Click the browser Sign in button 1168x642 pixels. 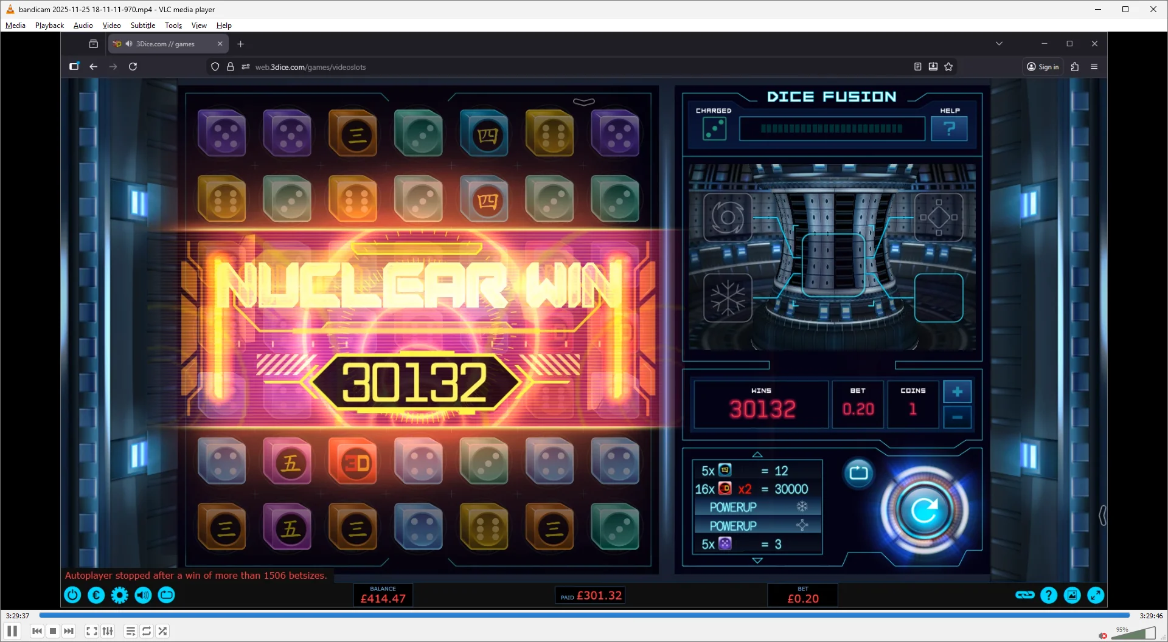pyautogui.click(x=1043, y=67)
